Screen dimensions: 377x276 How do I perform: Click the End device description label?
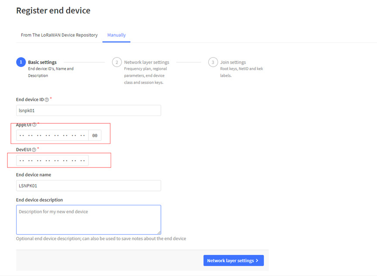click(39, 200)
